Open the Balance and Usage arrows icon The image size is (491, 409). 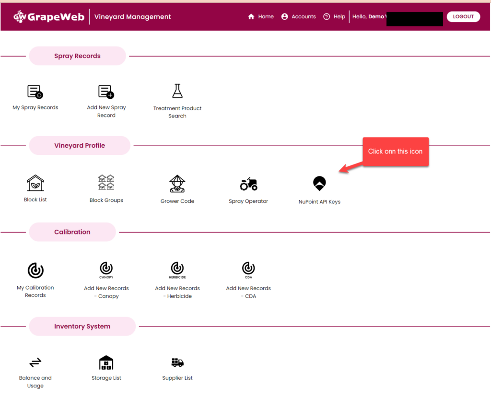coord(35,363)
